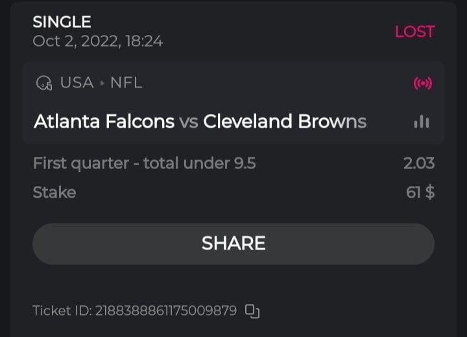Select the Ticket ID number text
Viewport: 467px width, 337px height.
click(x=166, y=311)
